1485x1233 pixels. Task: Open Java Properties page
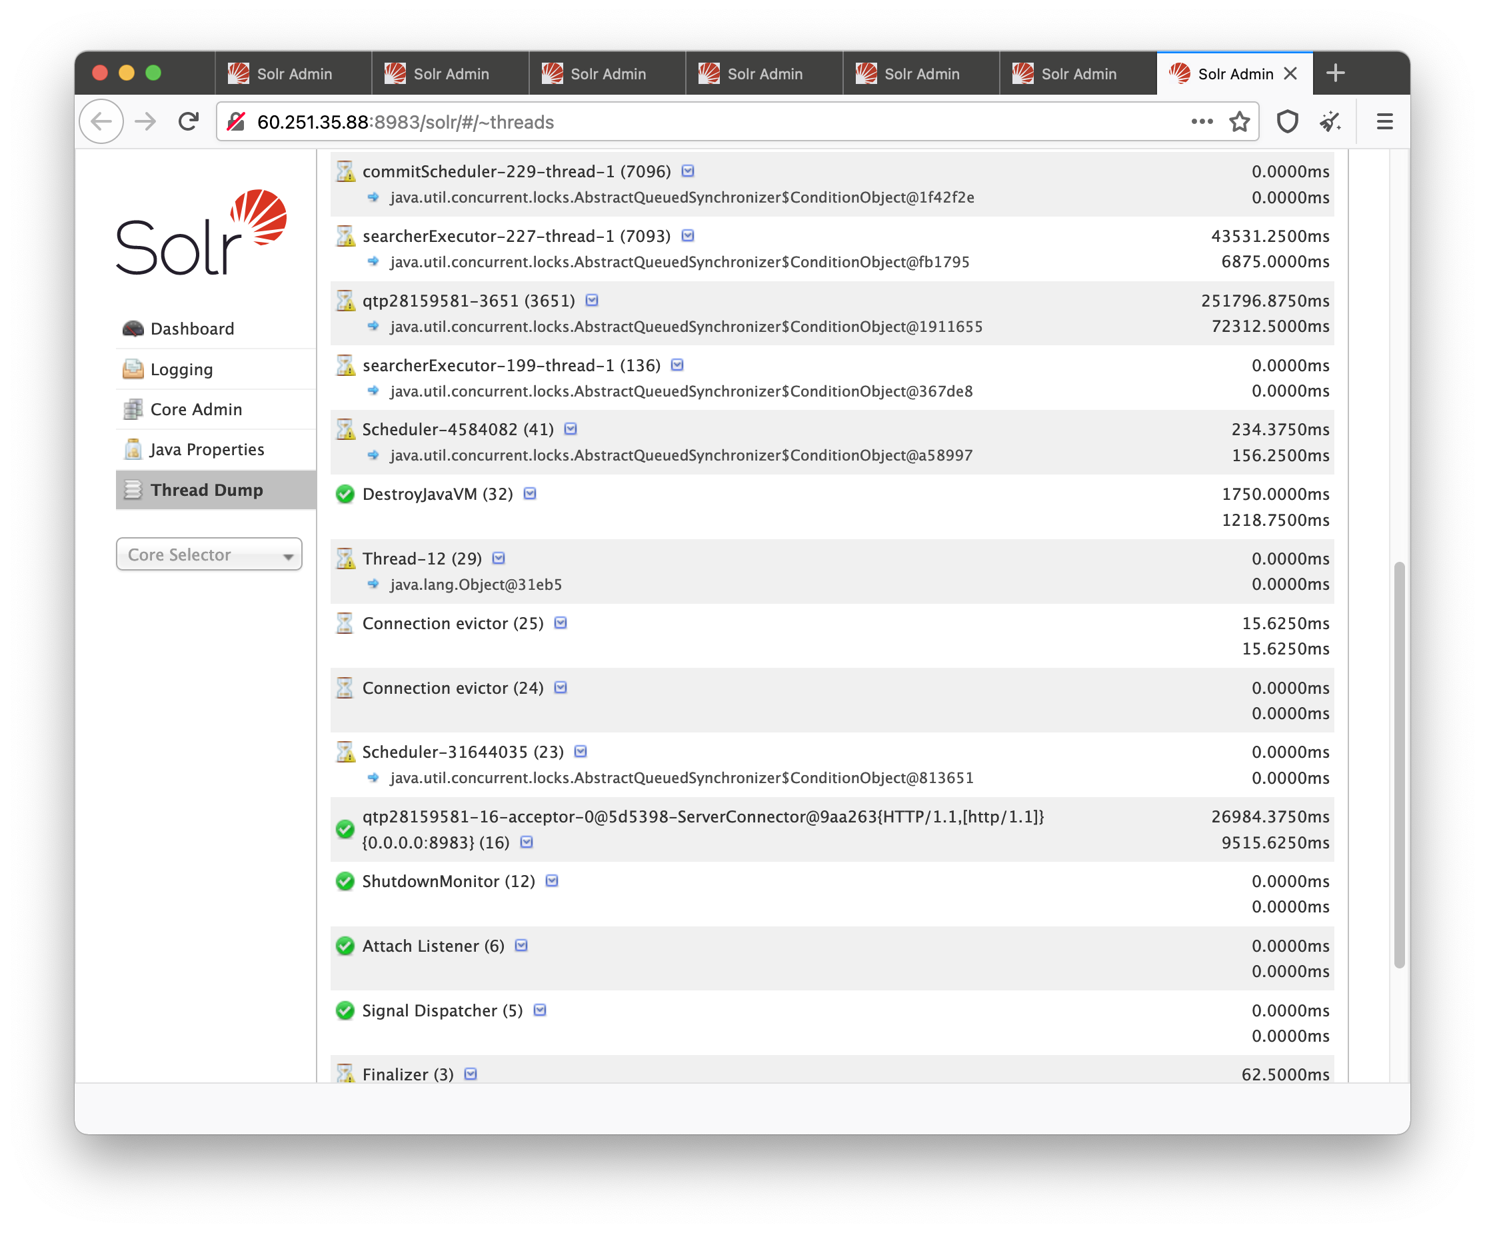click(x=216, y=449)
